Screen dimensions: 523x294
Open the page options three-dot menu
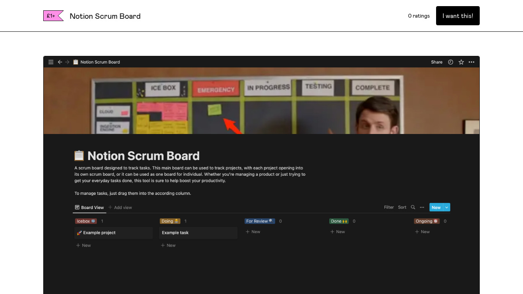click(471, 62)
